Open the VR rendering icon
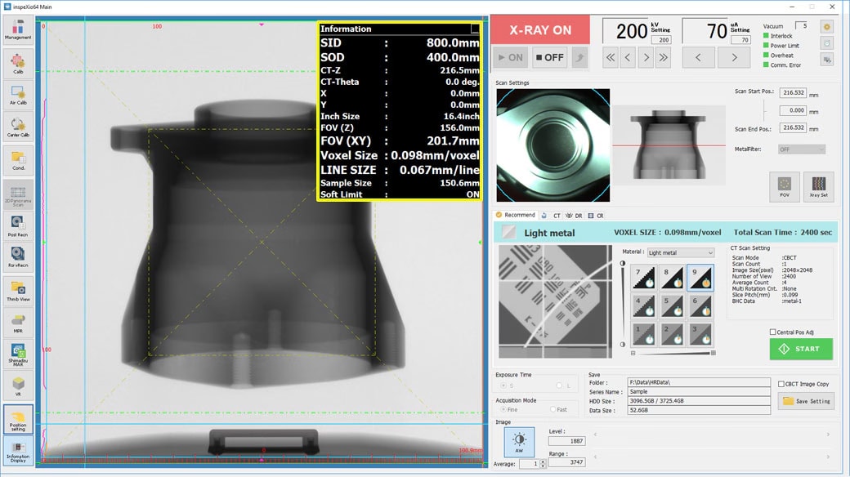This screenshot has width=850, height=477. 18,385
